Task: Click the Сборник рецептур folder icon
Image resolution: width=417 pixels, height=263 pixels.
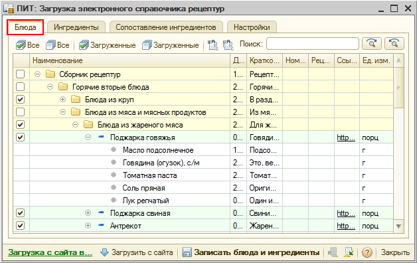Action: tap(50, 74)
